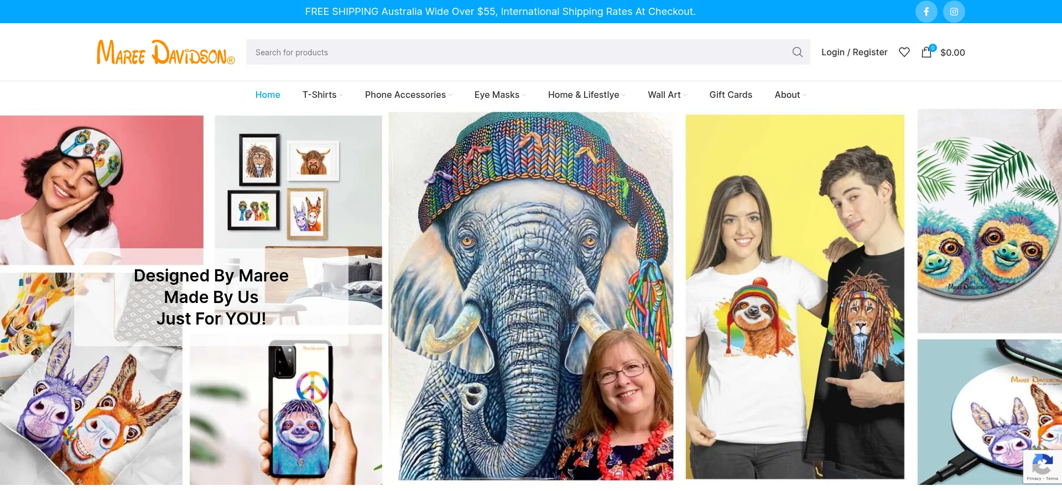Open the Instagram profile icon
Viewport: 1062px width, 491px height.
(954, 12)
